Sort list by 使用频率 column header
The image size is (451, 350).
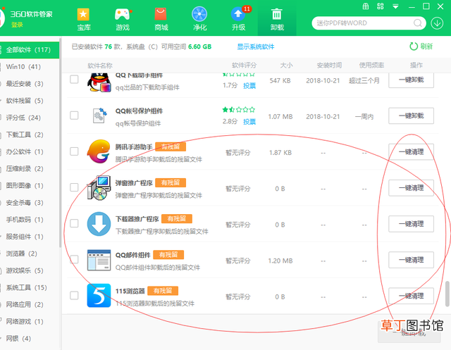(371, 65)
